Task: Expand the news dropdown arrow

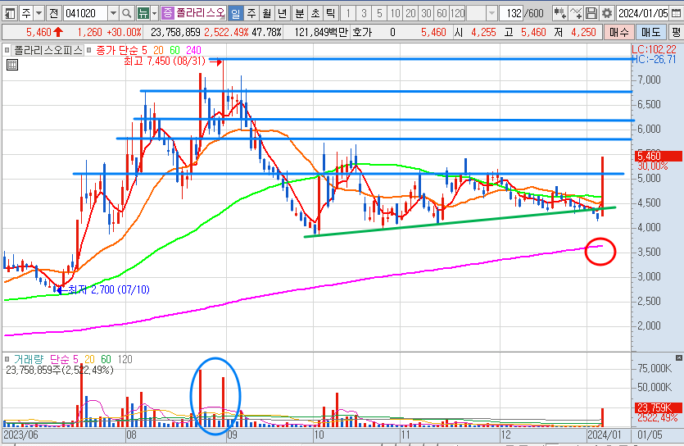Action: [154, 13]
